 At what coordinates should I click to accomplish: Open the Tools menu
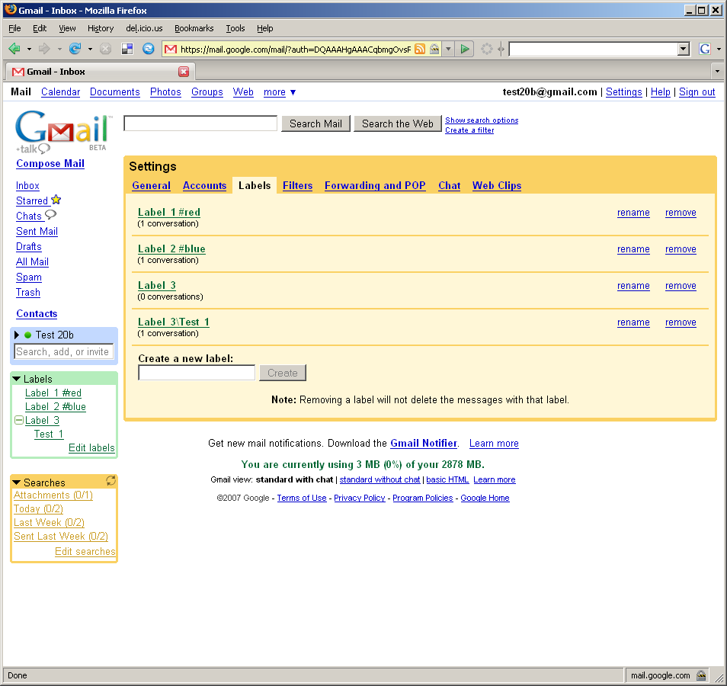coord(235,28)
